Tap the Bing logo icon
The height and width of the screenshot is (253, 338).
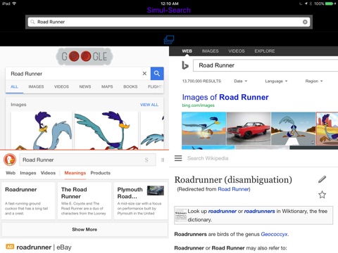185,65
